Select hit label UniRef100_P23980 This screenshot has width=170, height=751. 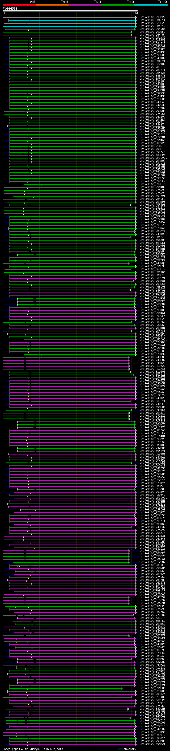tap(152, 99)
